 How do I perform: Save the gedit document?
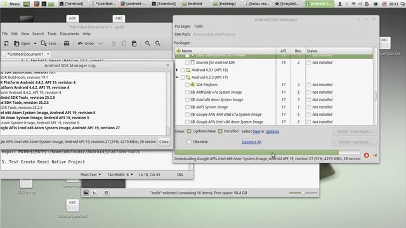coord(49,44)
